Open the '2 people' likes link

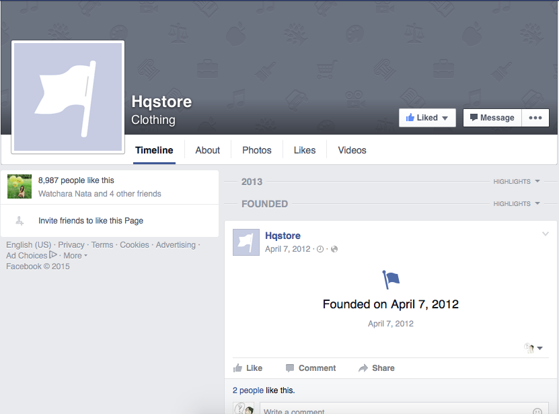pyautogui.click(x=248, y=390)
